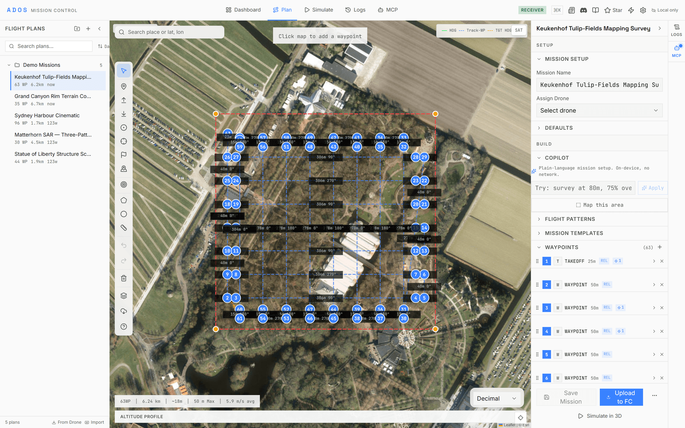Focus the Search plans field
Screen dimensions: 685x428
(x=49, y=46)
